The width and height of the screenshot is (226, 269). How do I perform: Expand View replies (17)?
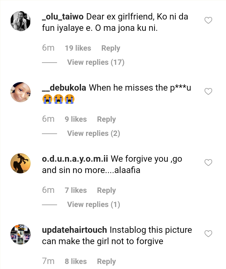96,62
